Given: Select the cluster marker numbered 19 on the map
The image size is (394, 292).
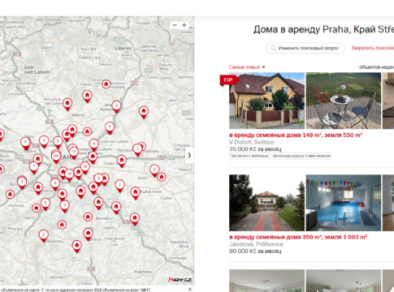Looking at the screenshot, I should tap(69, 174).
